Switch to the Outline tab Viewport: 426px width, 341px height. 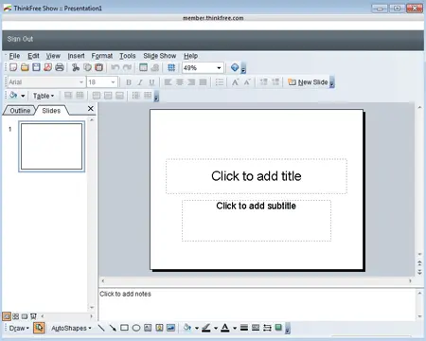coord(20,111)
